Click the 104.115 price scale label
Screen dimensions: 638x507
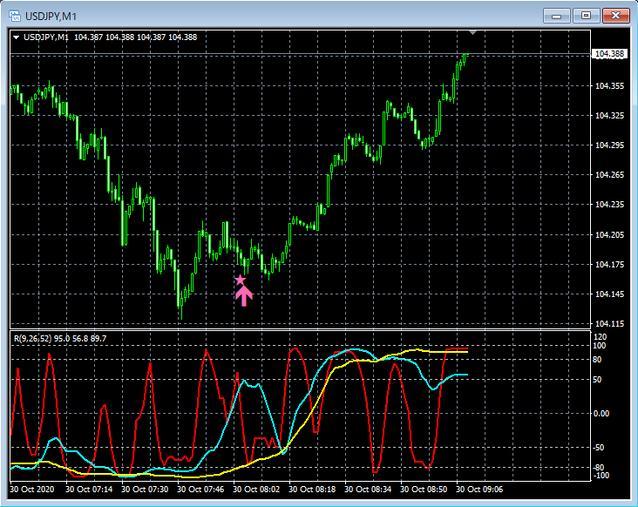click(609, 324)
